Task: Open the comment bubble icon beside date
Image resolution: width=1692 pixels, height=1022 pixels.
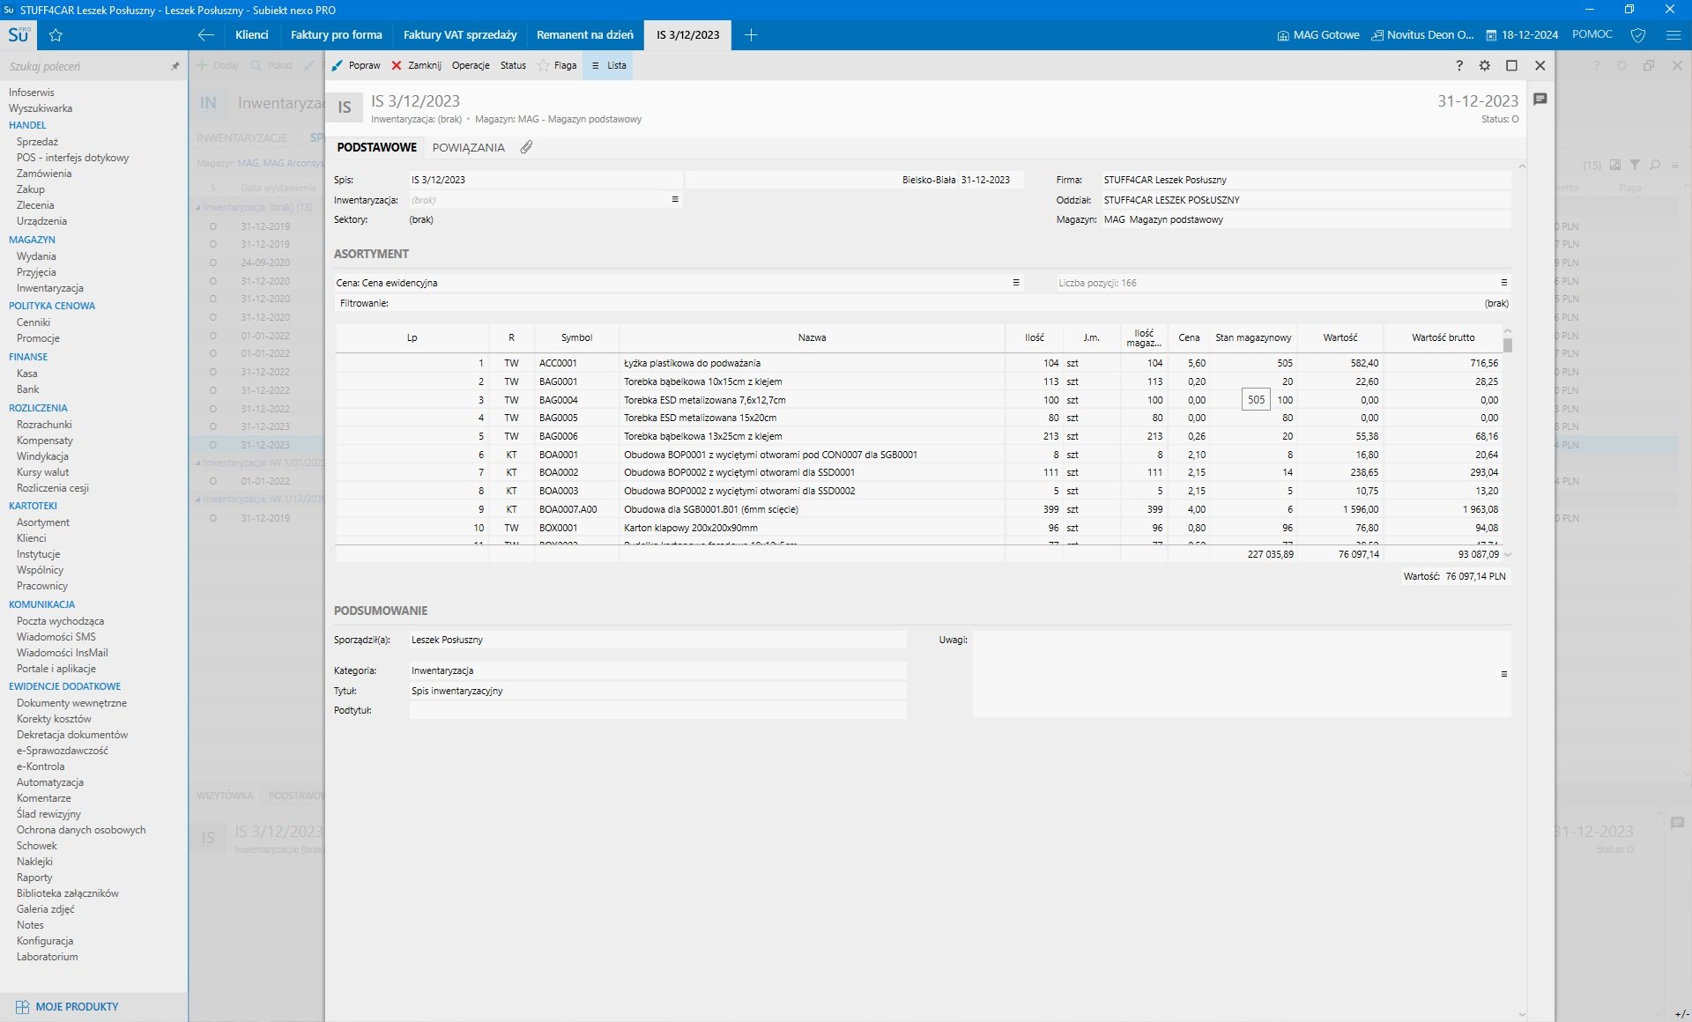Action: tap(1540, 100)
